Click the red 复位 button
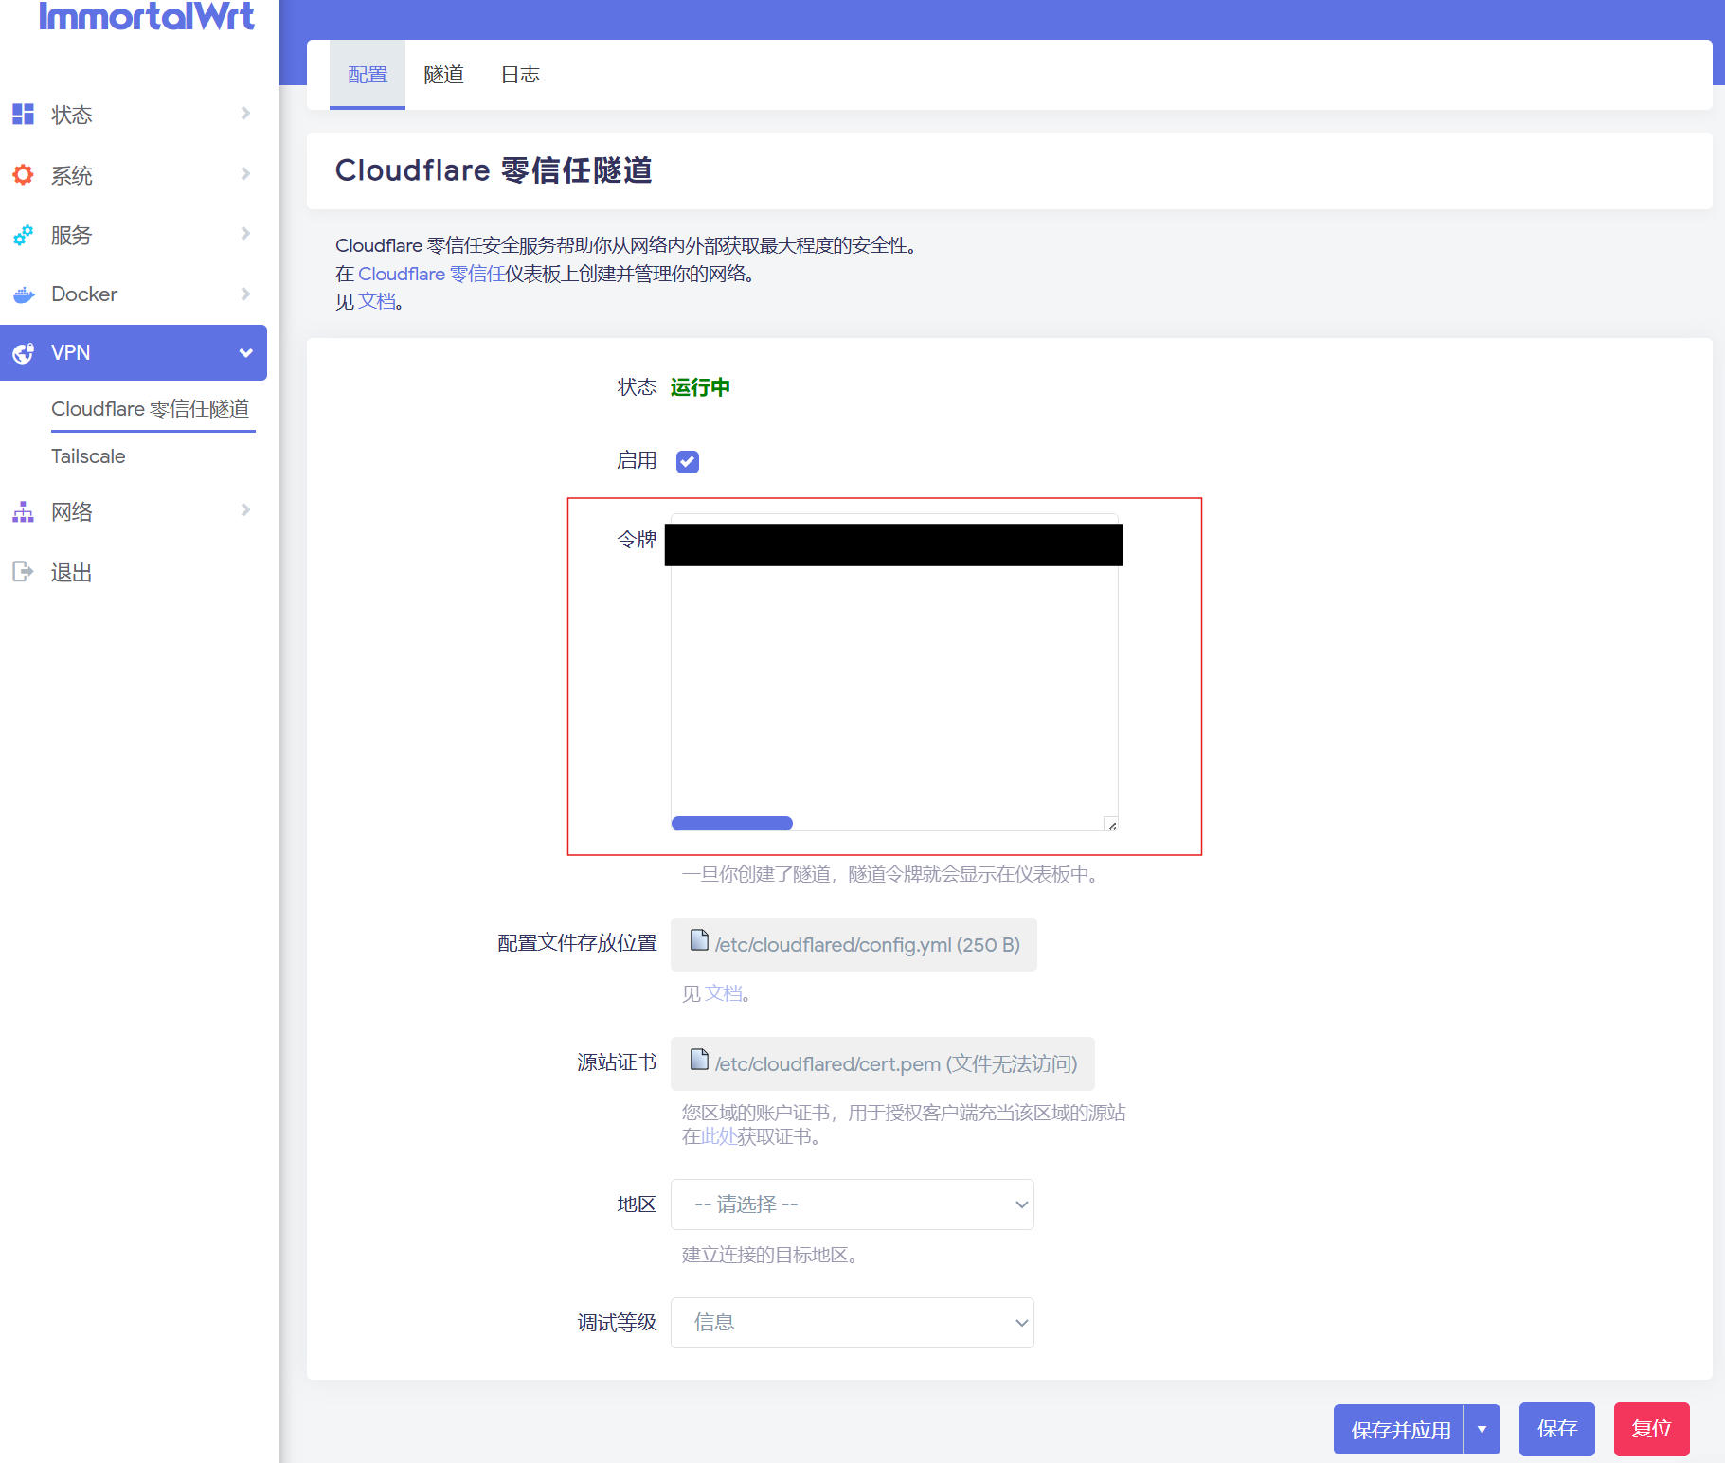Screen dimensions: 1725x1463 (1651, 1429)
